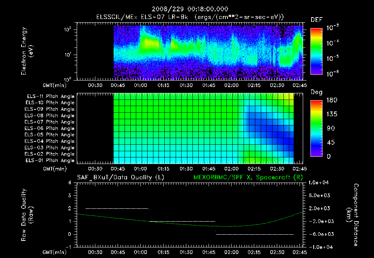This screenshot has width=374, height=258.
Task: Click the GMT(min) label under the pitch angle panel
Action: [55, 169]
